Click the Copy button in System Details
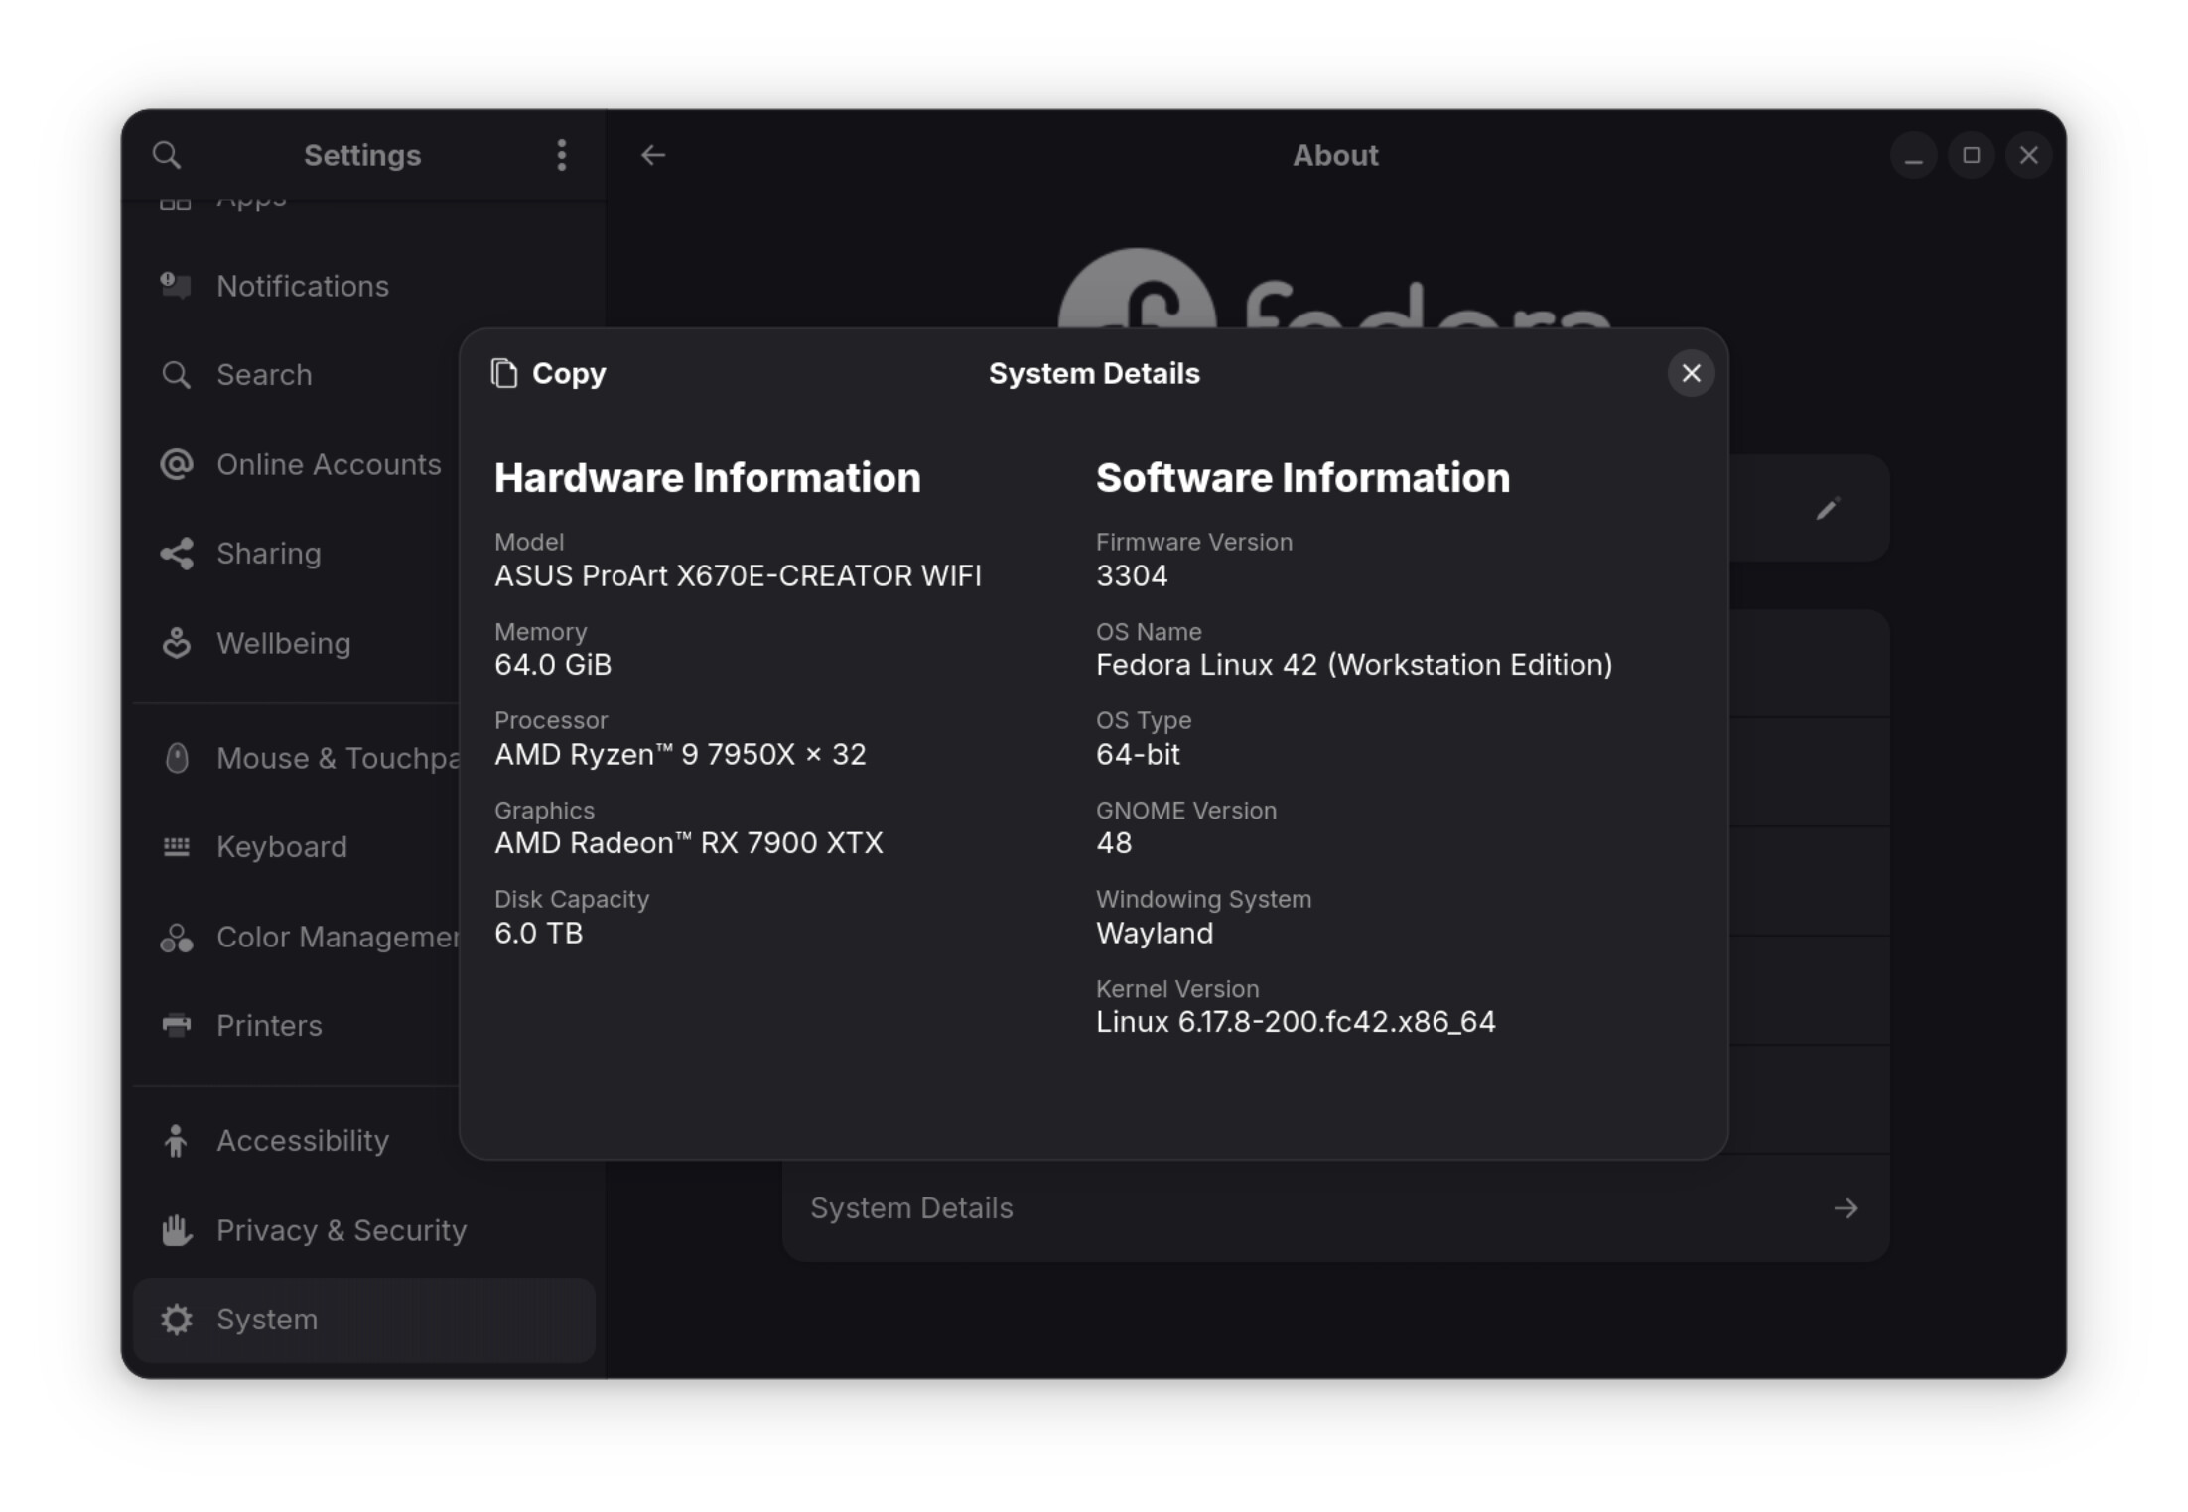This screenshot has width=2188, height=1512. pyautogui.click(x=548, y=373)
